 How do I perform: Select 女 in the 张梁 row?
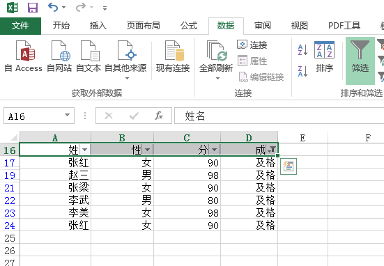pos(123,187)
